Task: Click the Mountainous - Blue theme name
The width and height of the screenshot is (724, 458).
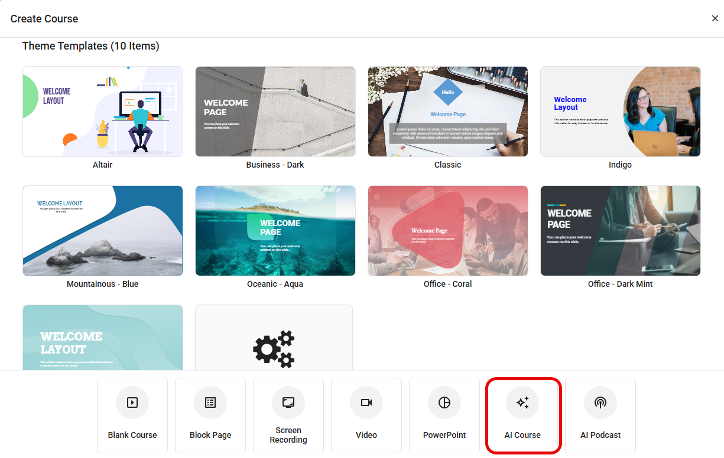Action: click(x=103, y=284)
